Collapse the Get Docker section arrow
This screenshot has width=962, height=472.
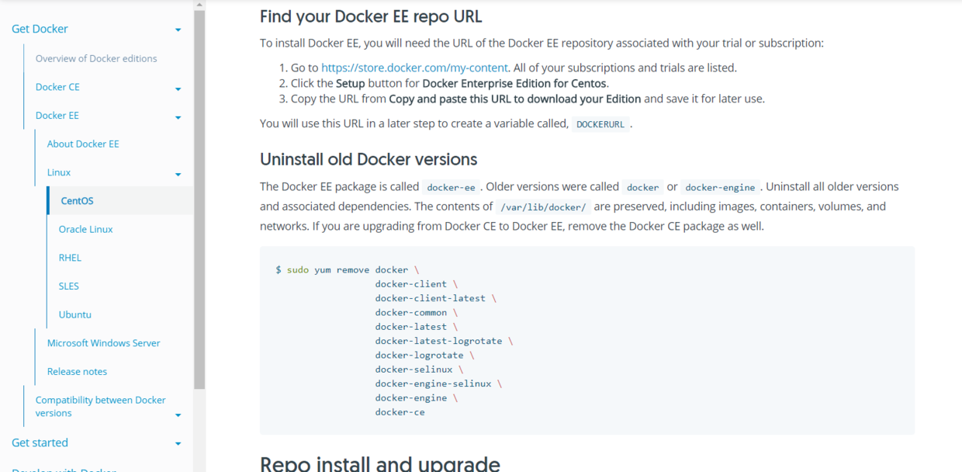178,30
